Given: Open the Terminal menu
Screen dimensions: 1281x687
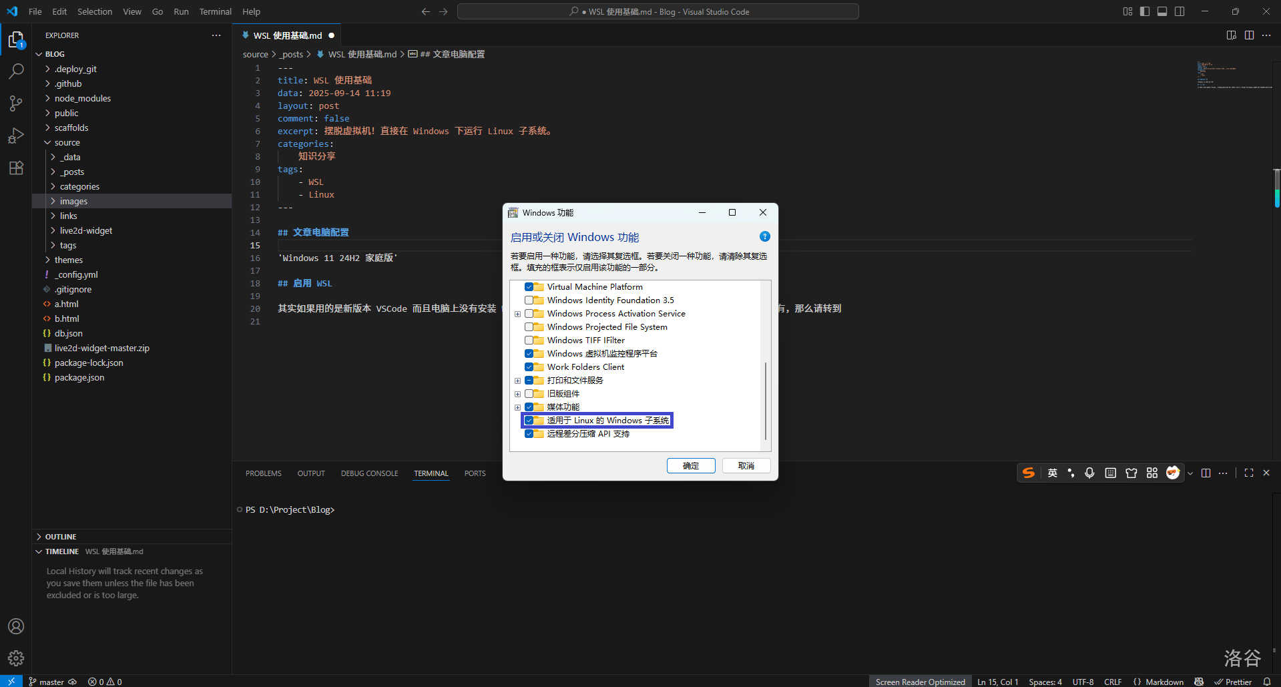Looking at the screenshot, I should 215,11.
